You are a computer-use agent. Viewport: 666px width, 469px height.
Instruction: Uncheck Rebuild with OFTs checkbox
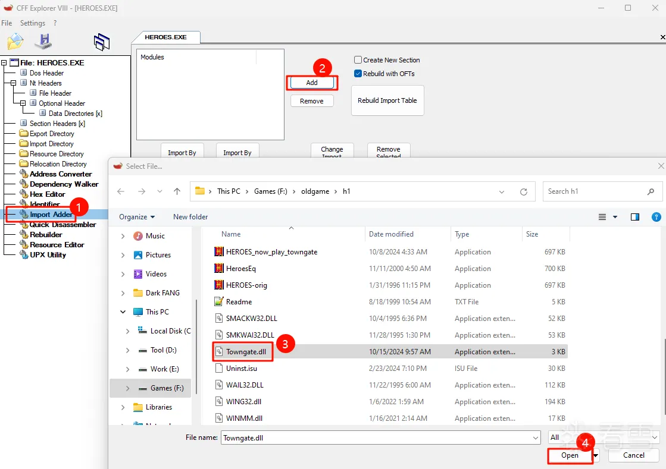click(x=358, y=74)
